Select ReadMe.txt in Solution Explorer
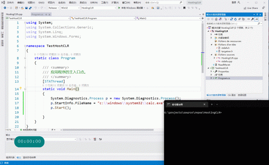The width and height of the screenshot is (269, 165). click(x=224, y=65)
